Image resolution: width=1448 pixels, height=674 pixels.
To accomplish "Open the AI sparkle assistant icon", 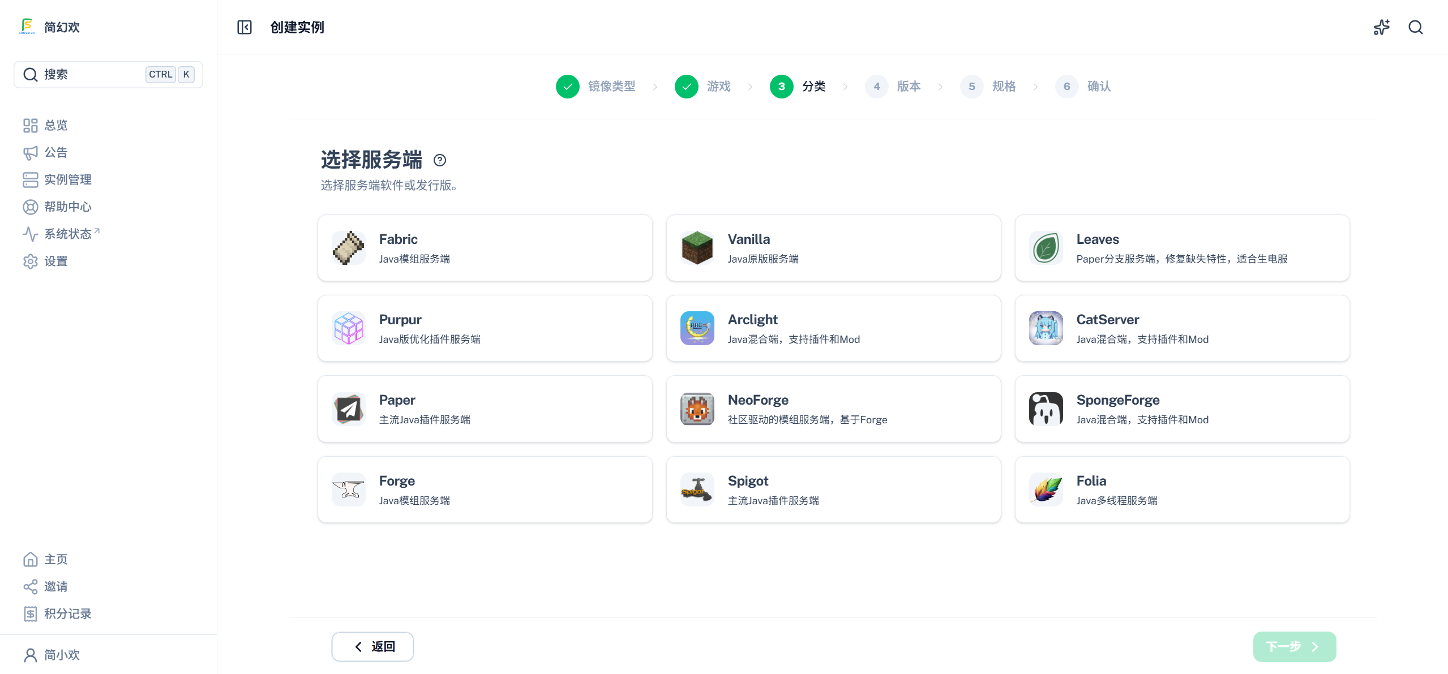I will click(1382, 27).
